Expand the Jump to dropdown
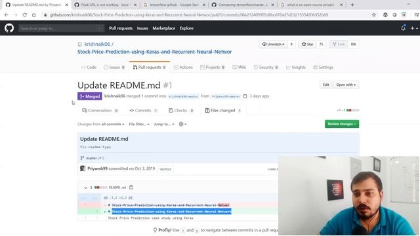Screen dimensions: 420x236 [164, 124]
